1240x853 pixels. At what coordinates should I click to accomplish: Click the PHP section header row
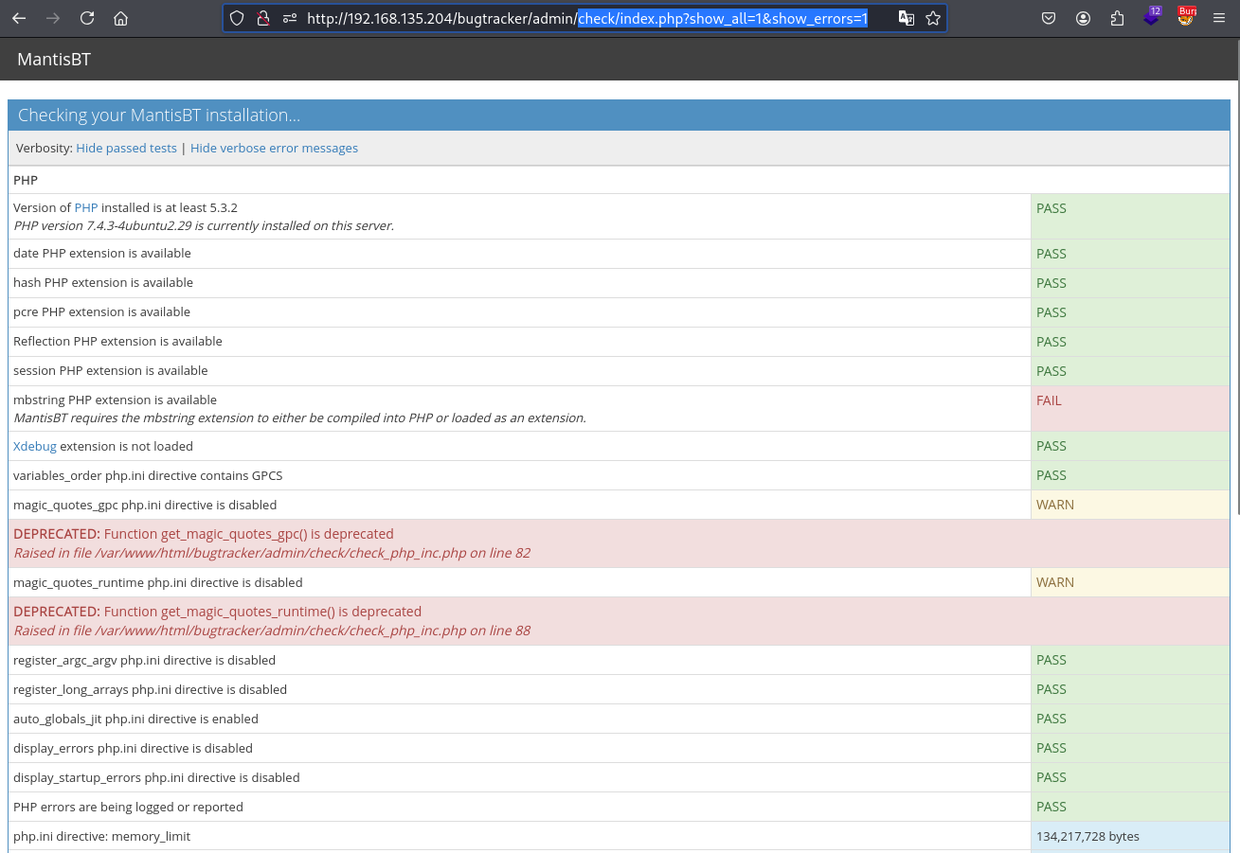pos(619,180)
